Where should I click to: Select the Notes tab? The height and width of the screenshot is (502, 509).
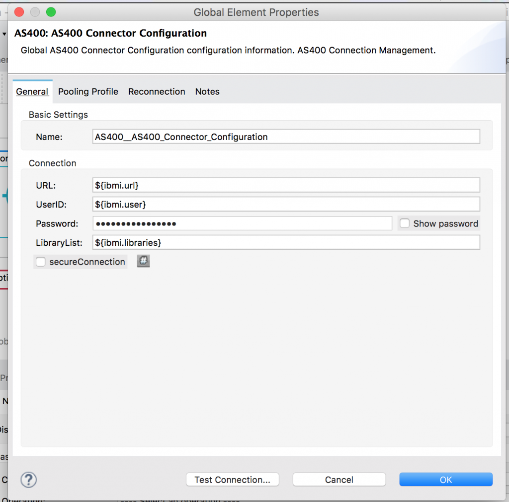click(x=207, y=92)
